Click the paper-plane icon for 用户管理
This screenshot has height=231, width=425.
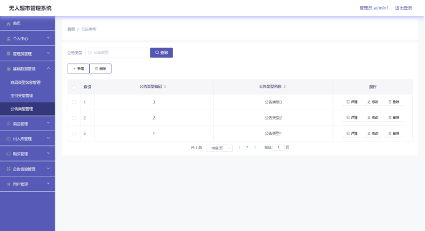pyautogui.click(x=9, y=184)
